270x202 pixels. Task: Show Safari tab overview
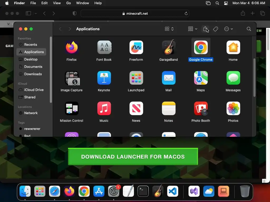pos(262,13)
